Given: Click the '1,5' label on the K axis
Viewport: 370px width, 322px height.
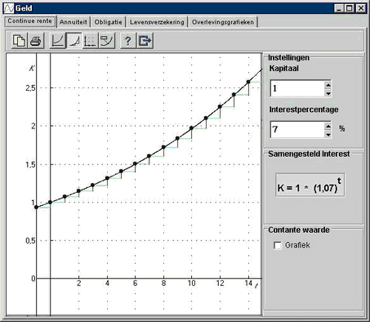Looking at the screenshot, I should (x=30, y=164).
